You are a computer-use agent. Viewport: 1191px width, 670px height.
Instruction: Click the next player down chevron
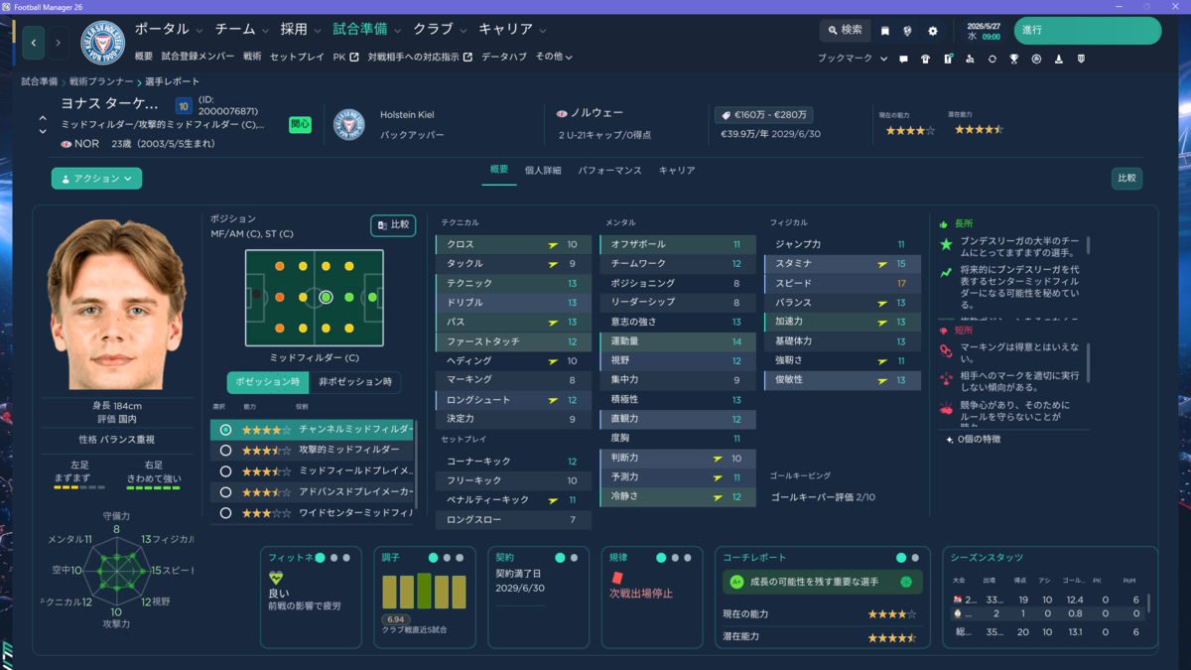(43, 131)
